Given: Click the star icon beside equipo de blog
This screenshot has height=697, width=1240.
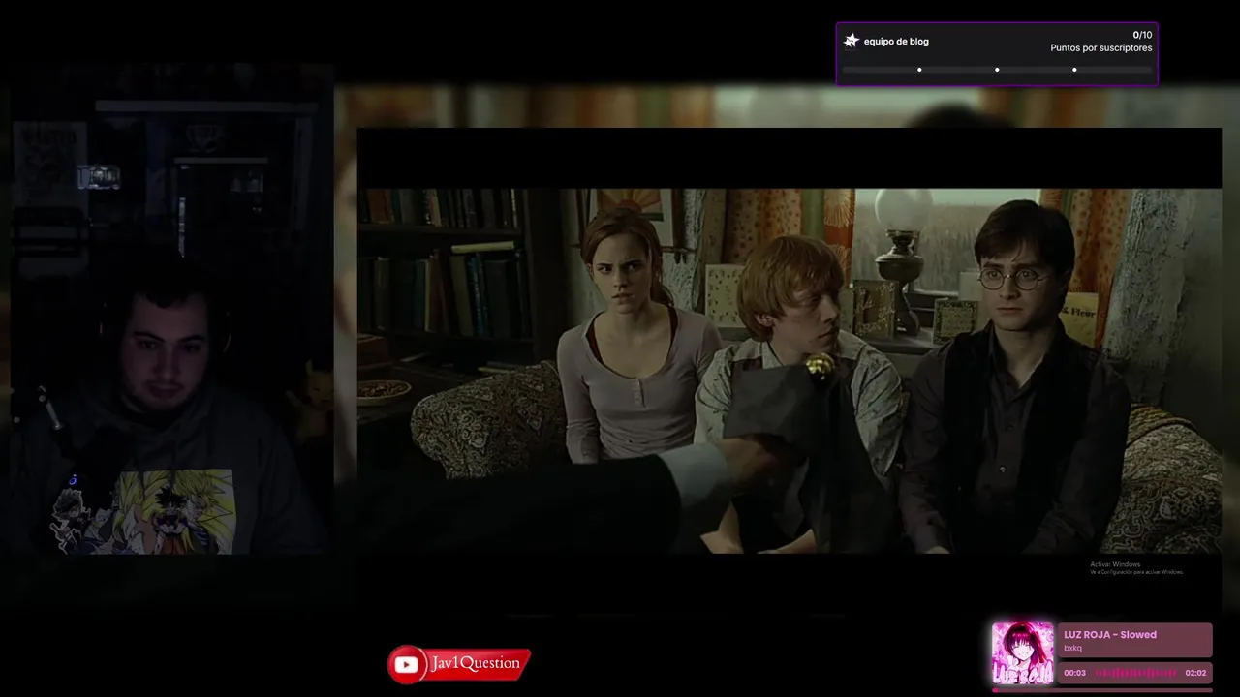Looking at the screenshot, I should (x=852, y=41).
